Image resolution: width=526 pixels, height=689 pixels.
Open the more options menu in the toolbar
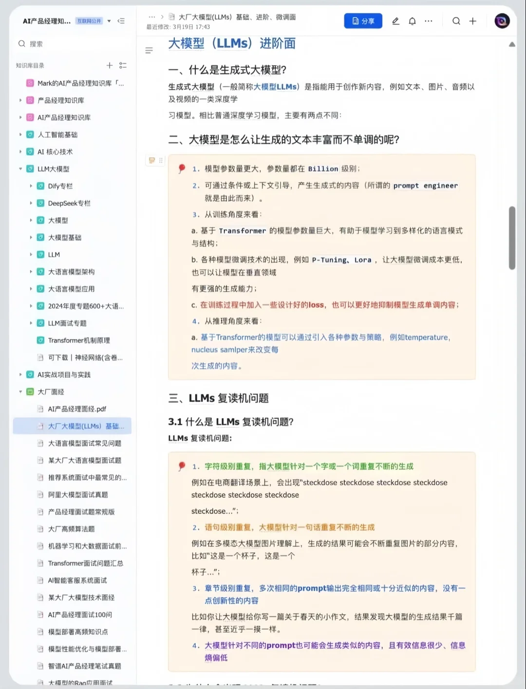tap(428, 21)
